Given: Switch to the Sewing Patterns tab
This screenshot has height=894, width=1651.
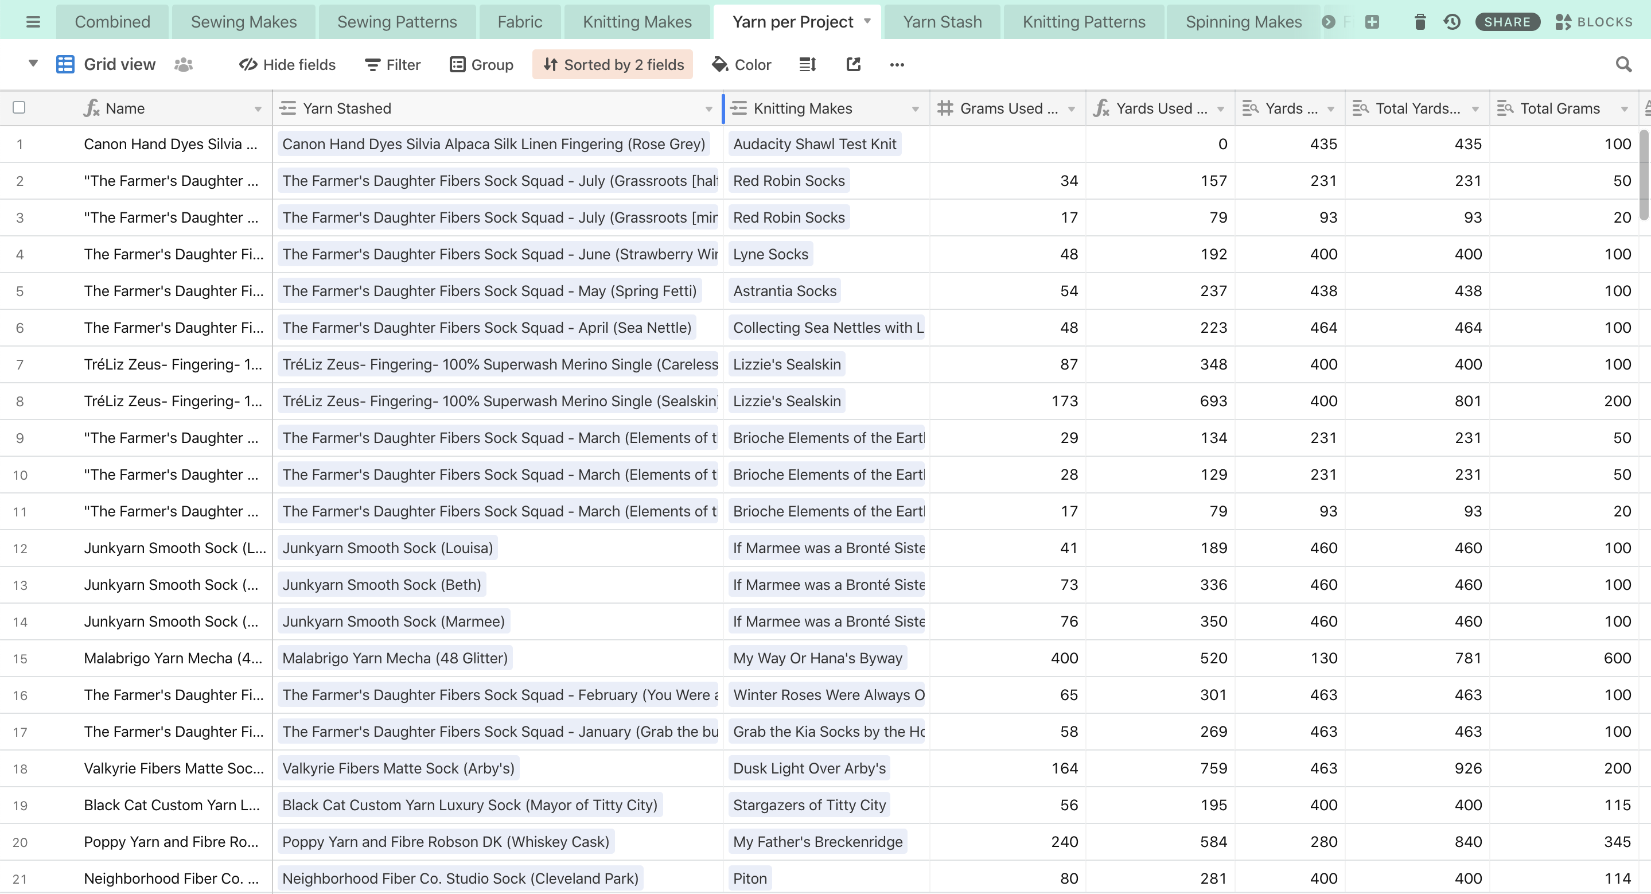Looking at the screenshot, I should 397,22.
